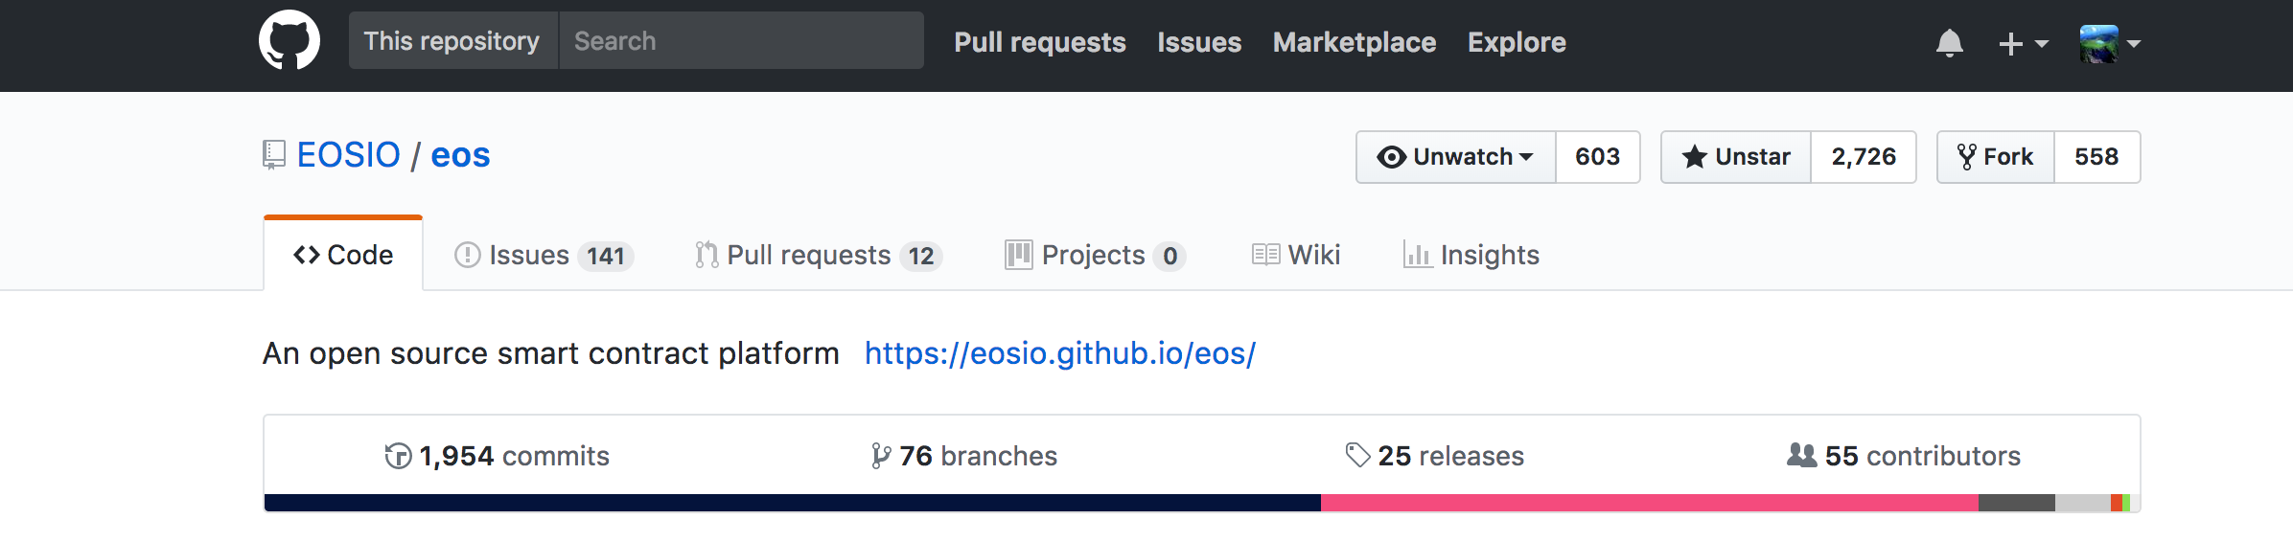Viewport: 2293px width, 542px height.
Task: Open the user avatar profile menu
Action: click(x=2110, y=43)
